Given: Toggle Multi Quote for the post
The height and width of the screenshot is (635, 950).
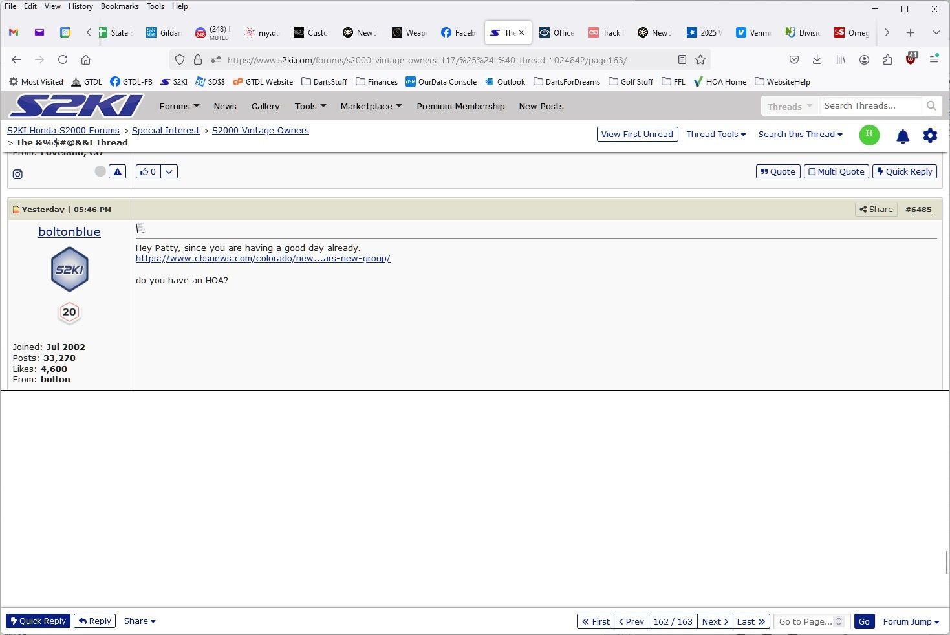Looking at the screenshot, I should 836,171.
